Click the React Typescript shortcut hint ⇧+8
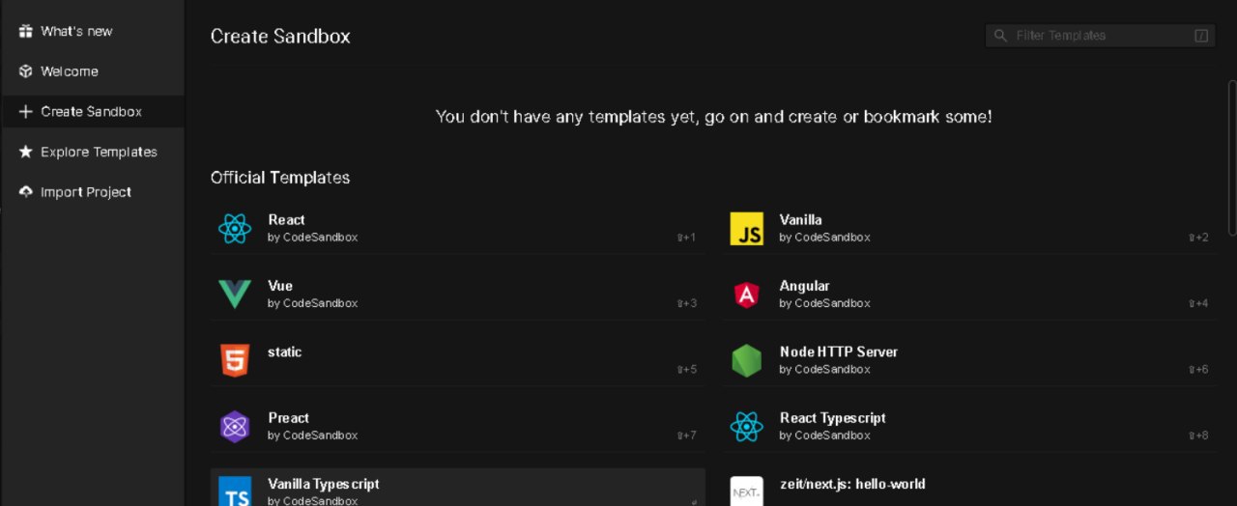1237x506 pixels. tap(1198, 436)
